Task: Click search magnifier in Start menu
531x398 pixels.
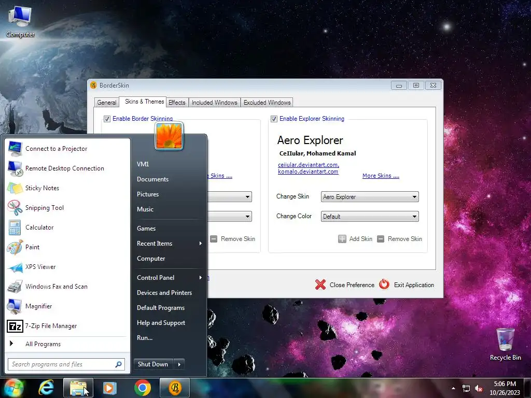Action: [x=119, y=364]
